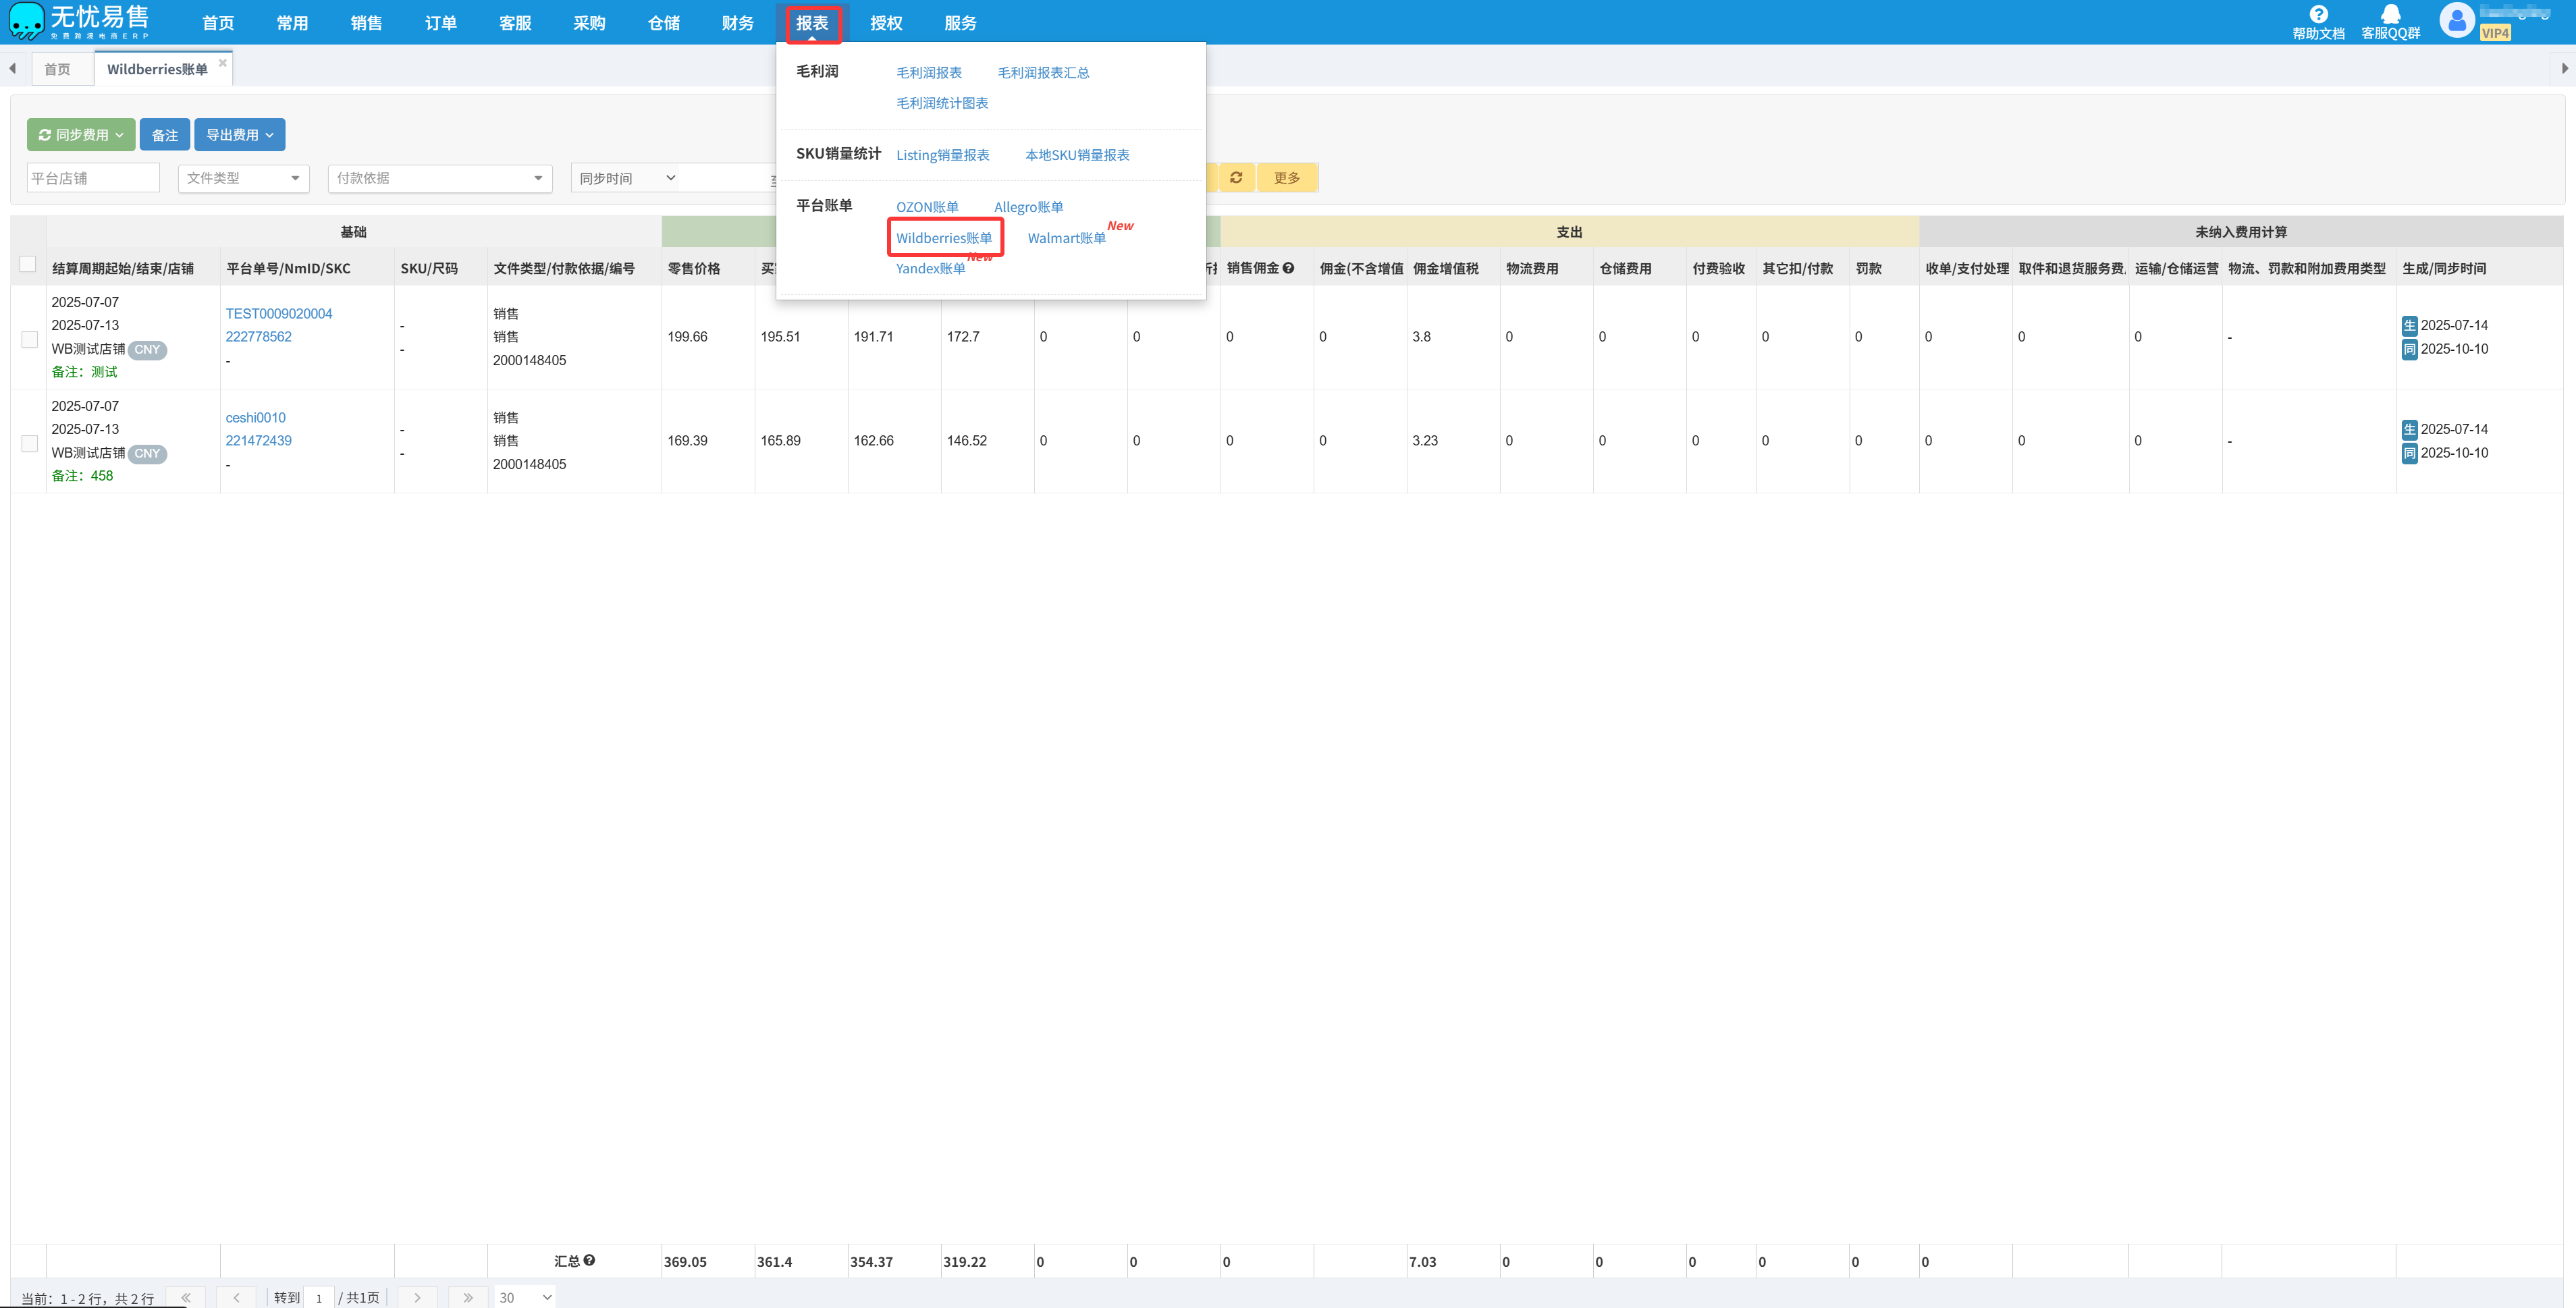Image resolution: width=2576 pixels, height=1308 pixels.
Task: Click the 汇总 help question icon
Action: 590,1260
